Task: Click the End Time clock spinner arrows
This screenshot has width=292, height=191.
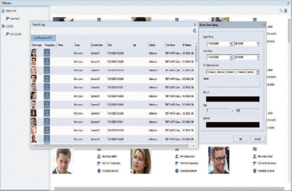Action: [x=258, y=57]
